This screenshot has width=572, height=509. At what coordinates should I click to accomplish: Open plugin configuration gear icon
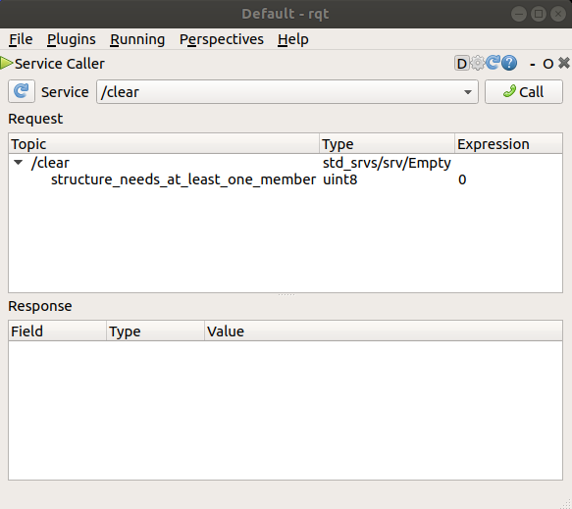478,63
